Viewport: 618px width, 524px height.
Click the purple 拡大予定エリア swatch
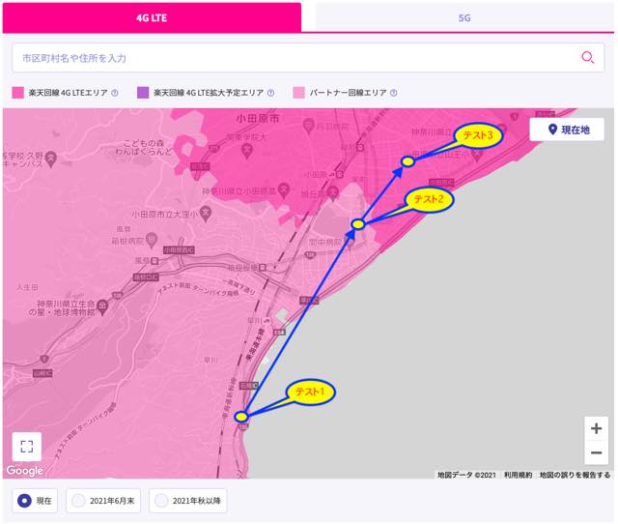coord(143,93)
